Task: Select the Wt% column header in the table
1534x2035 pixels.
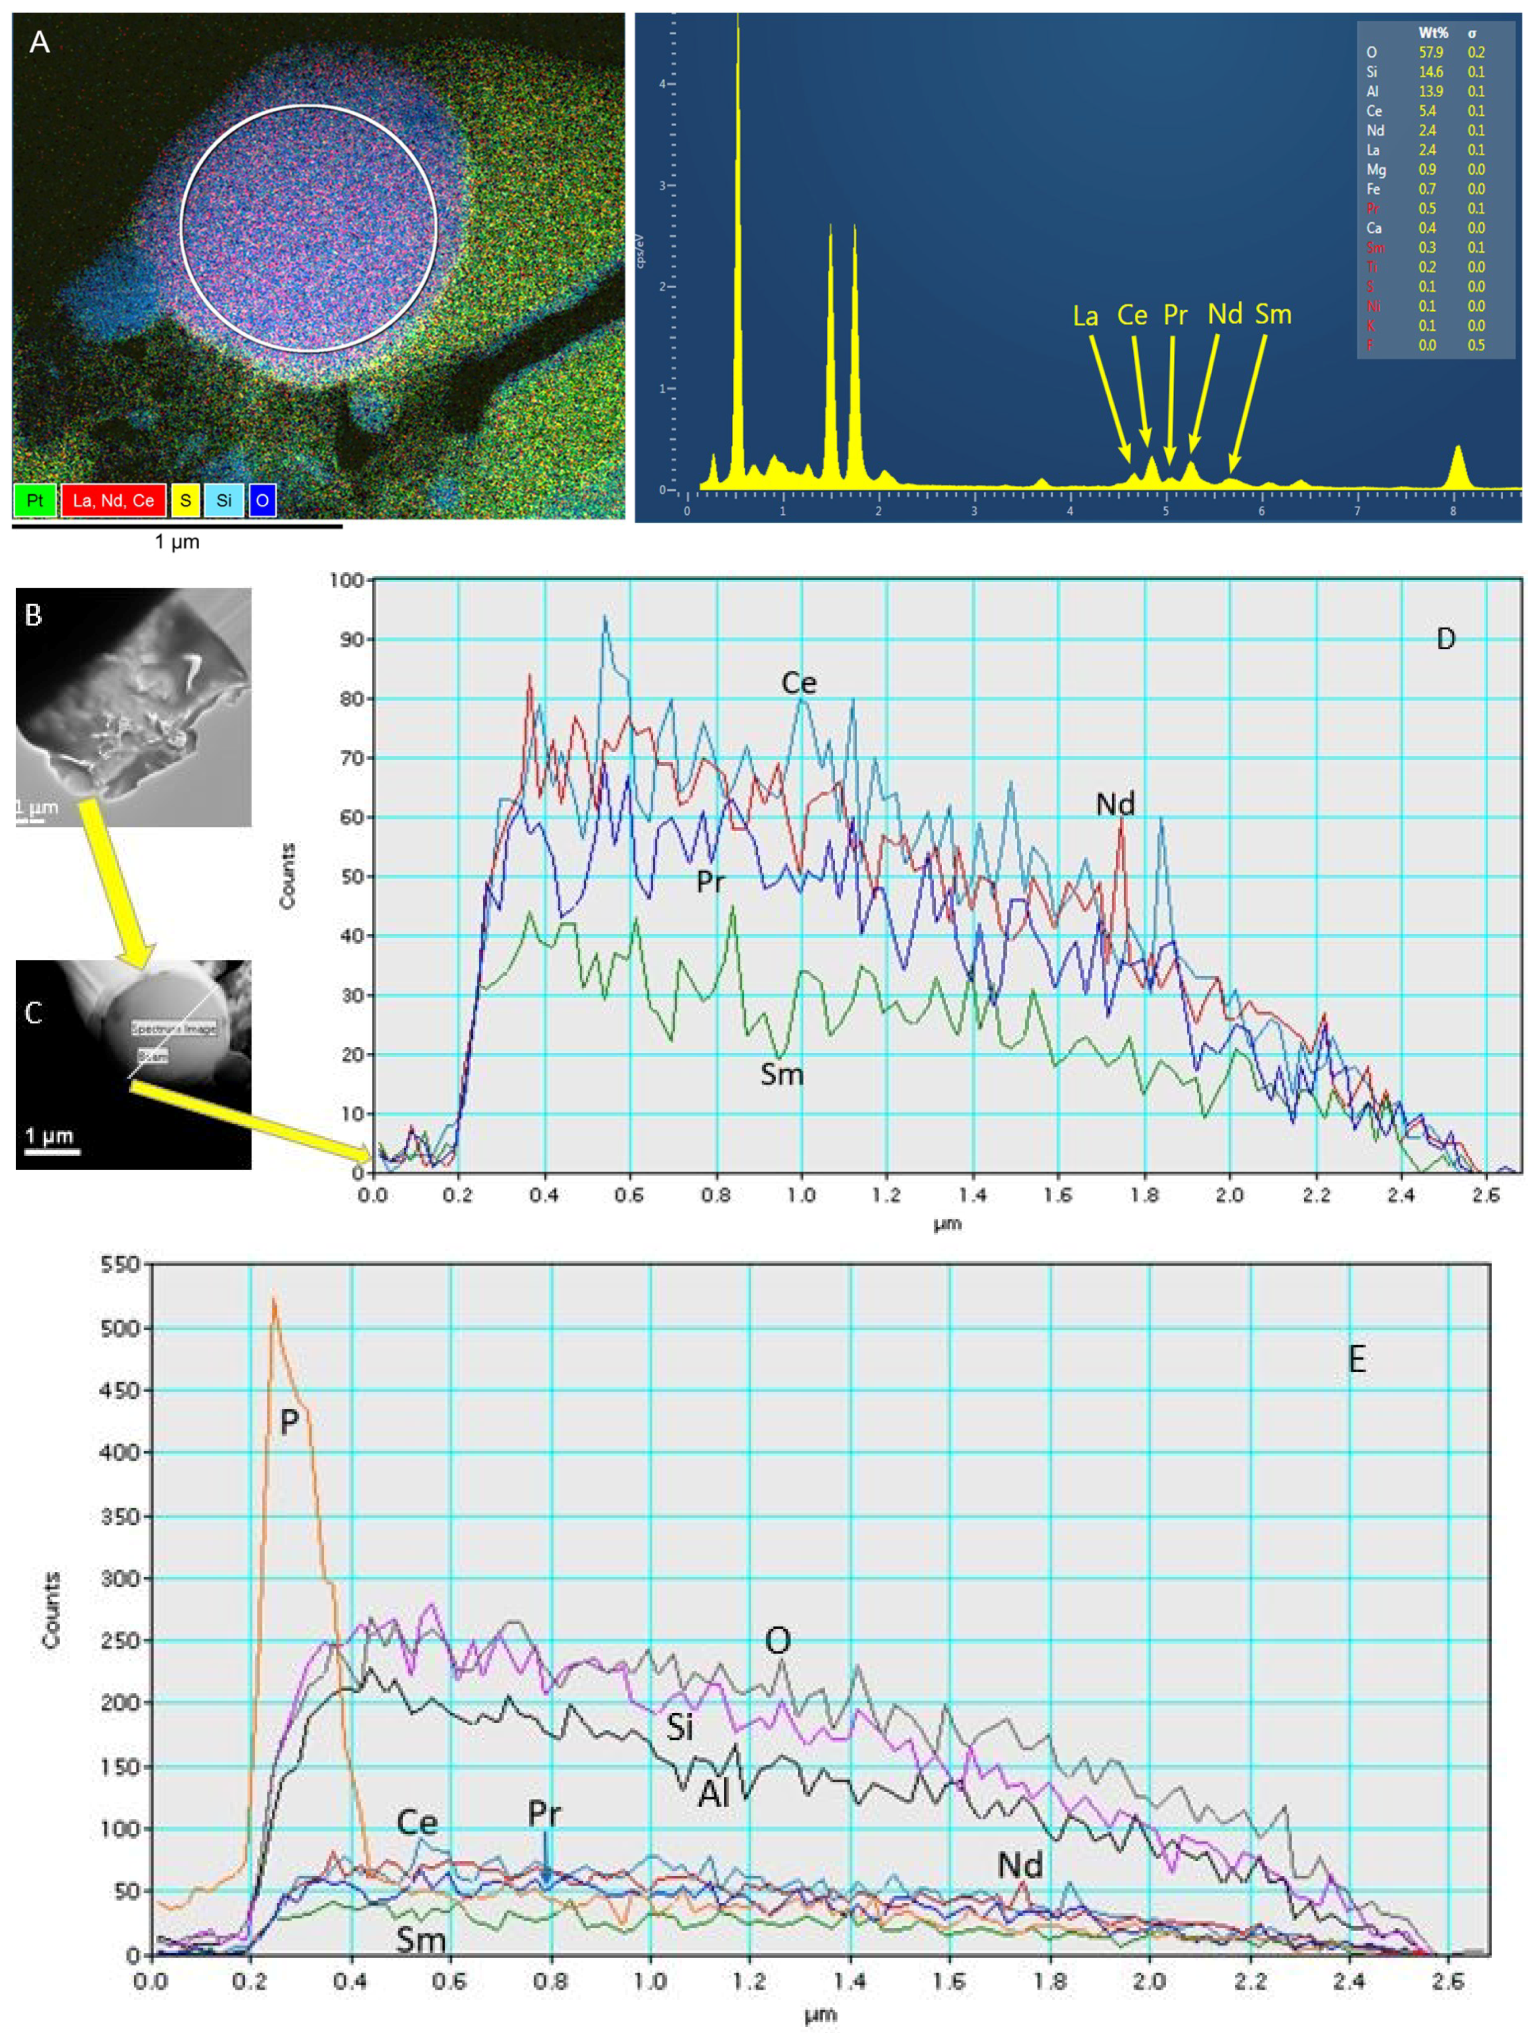Action: pyautogui.click(x=1433, y=33)
